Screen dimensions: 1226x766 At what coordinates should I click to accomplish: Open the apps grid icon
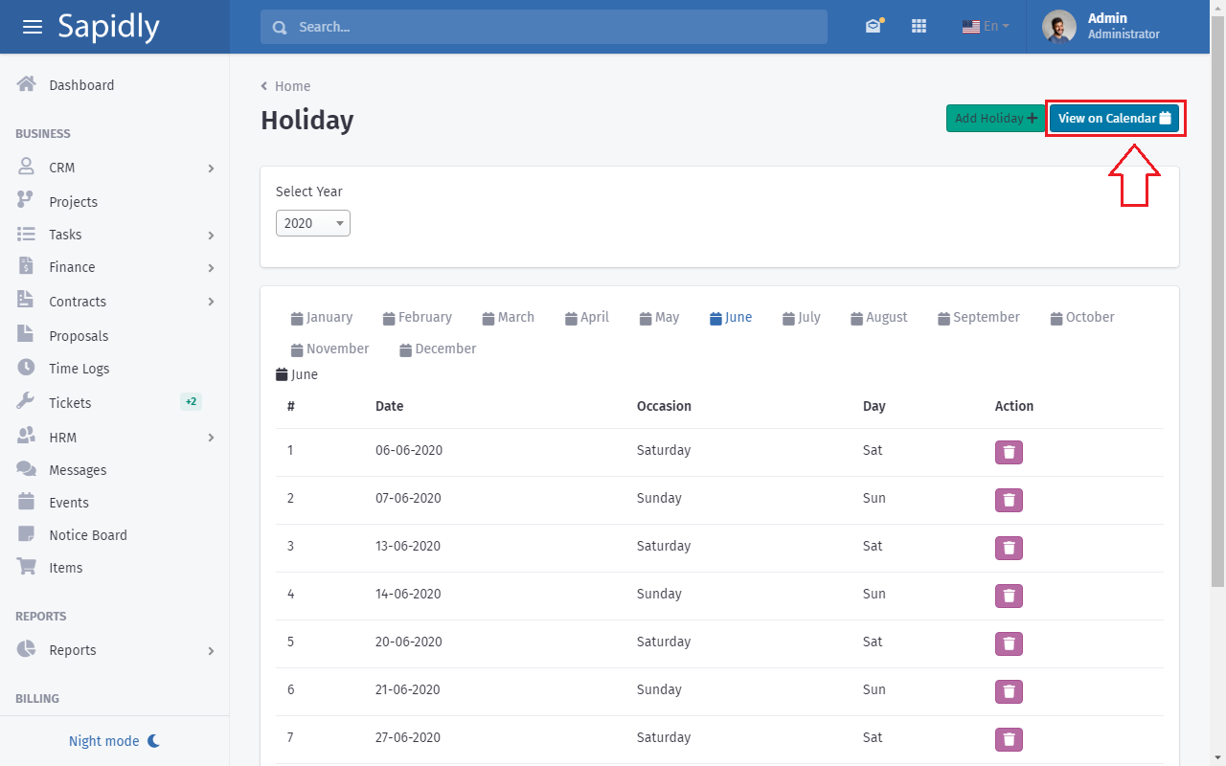pos(919,27)
